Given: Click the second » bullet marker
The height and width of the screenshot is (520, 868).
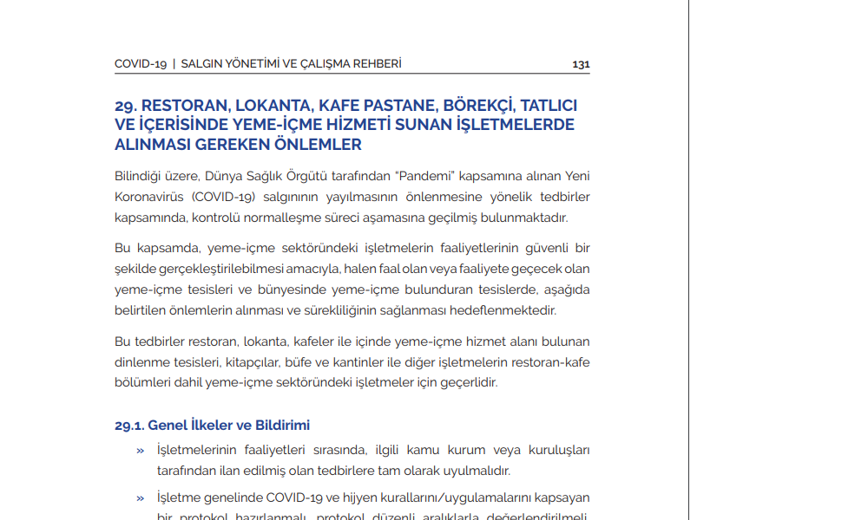Looking at the screenshot, I should [x=141, y=498].
